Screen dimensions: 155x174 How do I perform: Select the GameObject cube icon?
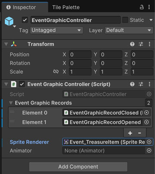point(9,21)
